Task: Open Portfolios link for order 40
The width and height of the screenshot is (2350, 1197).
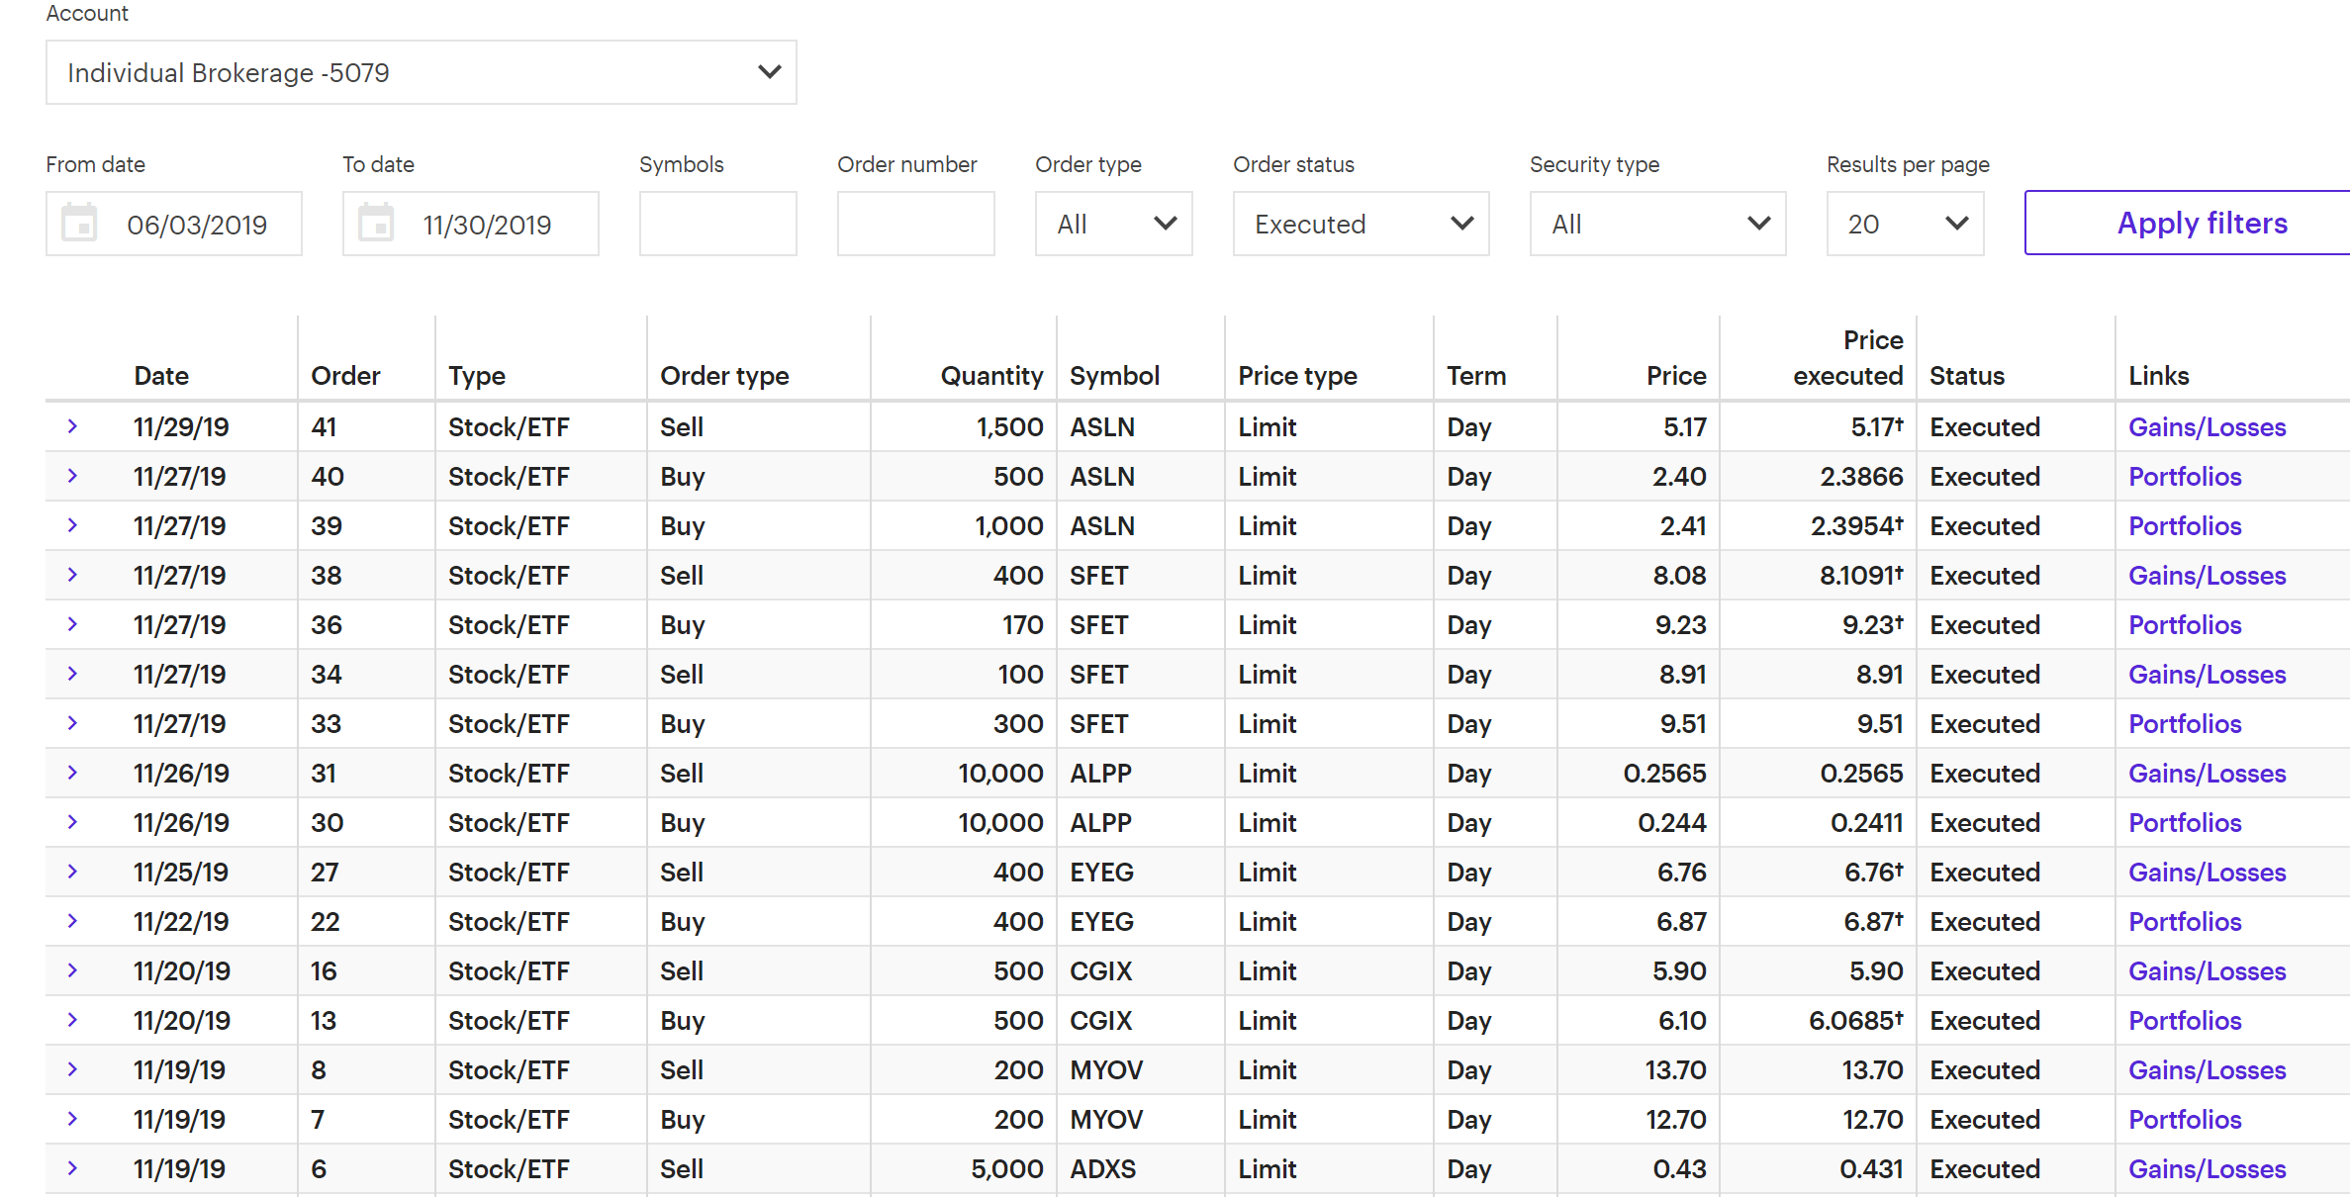Action: coord(2185,477)
